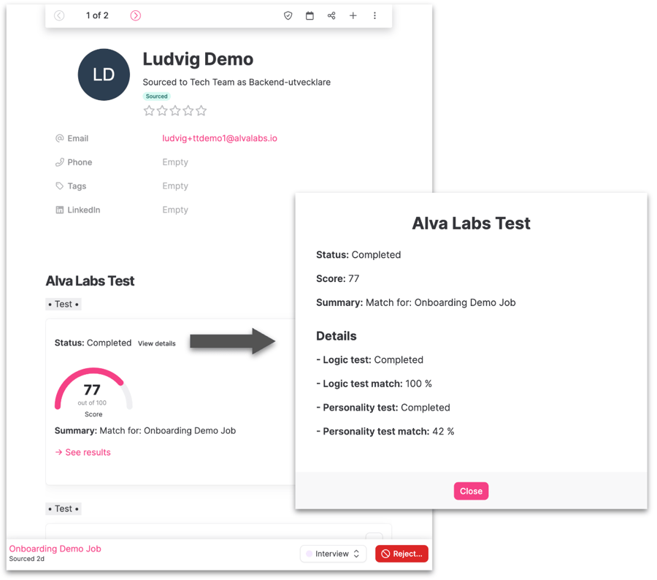The height and width of the screenshot is (580, 657).
Task: Click the LD avatar circle
Action: [x=104, y=75]
